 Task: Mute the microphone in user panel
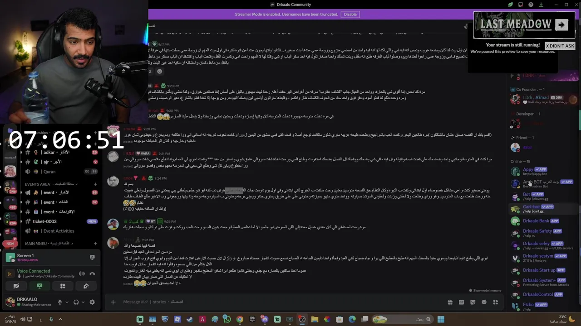pos(59,302)
